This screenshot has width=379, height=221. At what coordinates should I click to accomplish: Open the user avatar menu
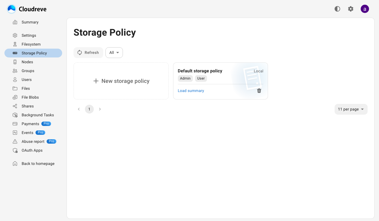365,9
